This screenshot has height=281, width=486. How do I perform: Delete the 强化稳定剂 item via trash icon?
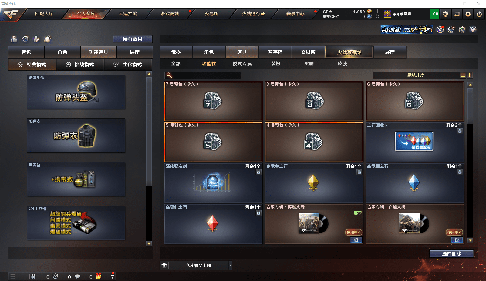[x=258, y=172]
